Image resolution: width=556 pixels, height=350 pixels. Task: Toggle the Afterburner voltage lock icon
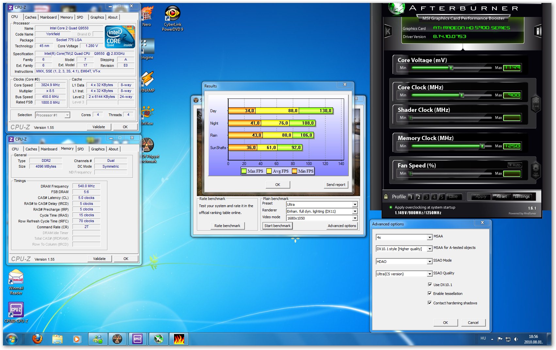click(386, 197)
